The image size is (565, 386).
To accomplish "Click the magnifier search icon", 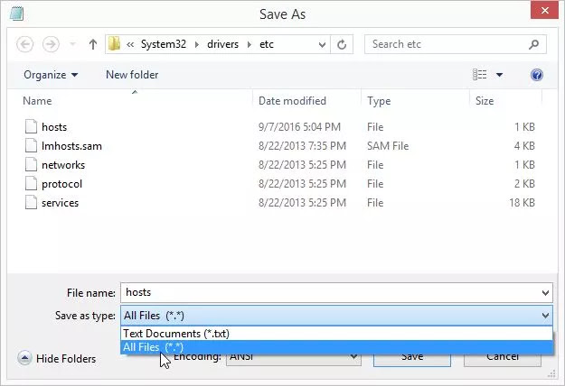I will coord(533,44).
